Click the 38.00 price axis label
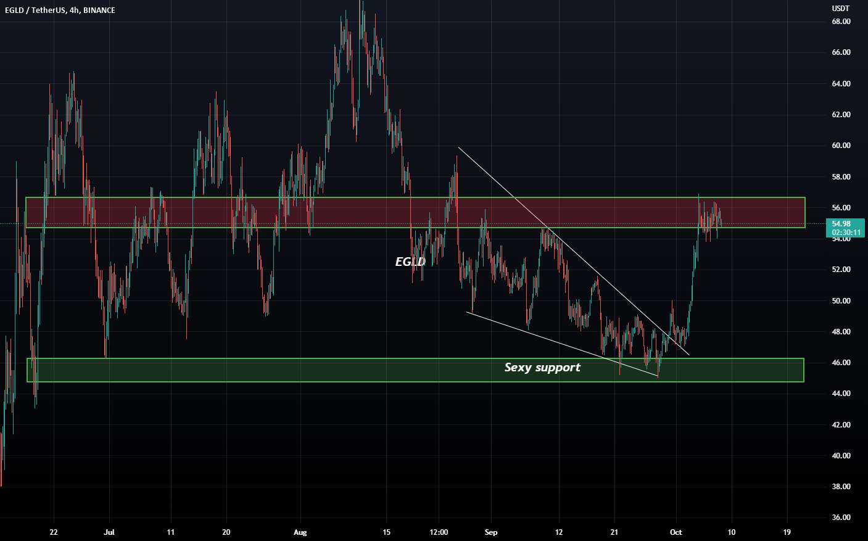Screen dimensions: 868x541 point(841,487)
